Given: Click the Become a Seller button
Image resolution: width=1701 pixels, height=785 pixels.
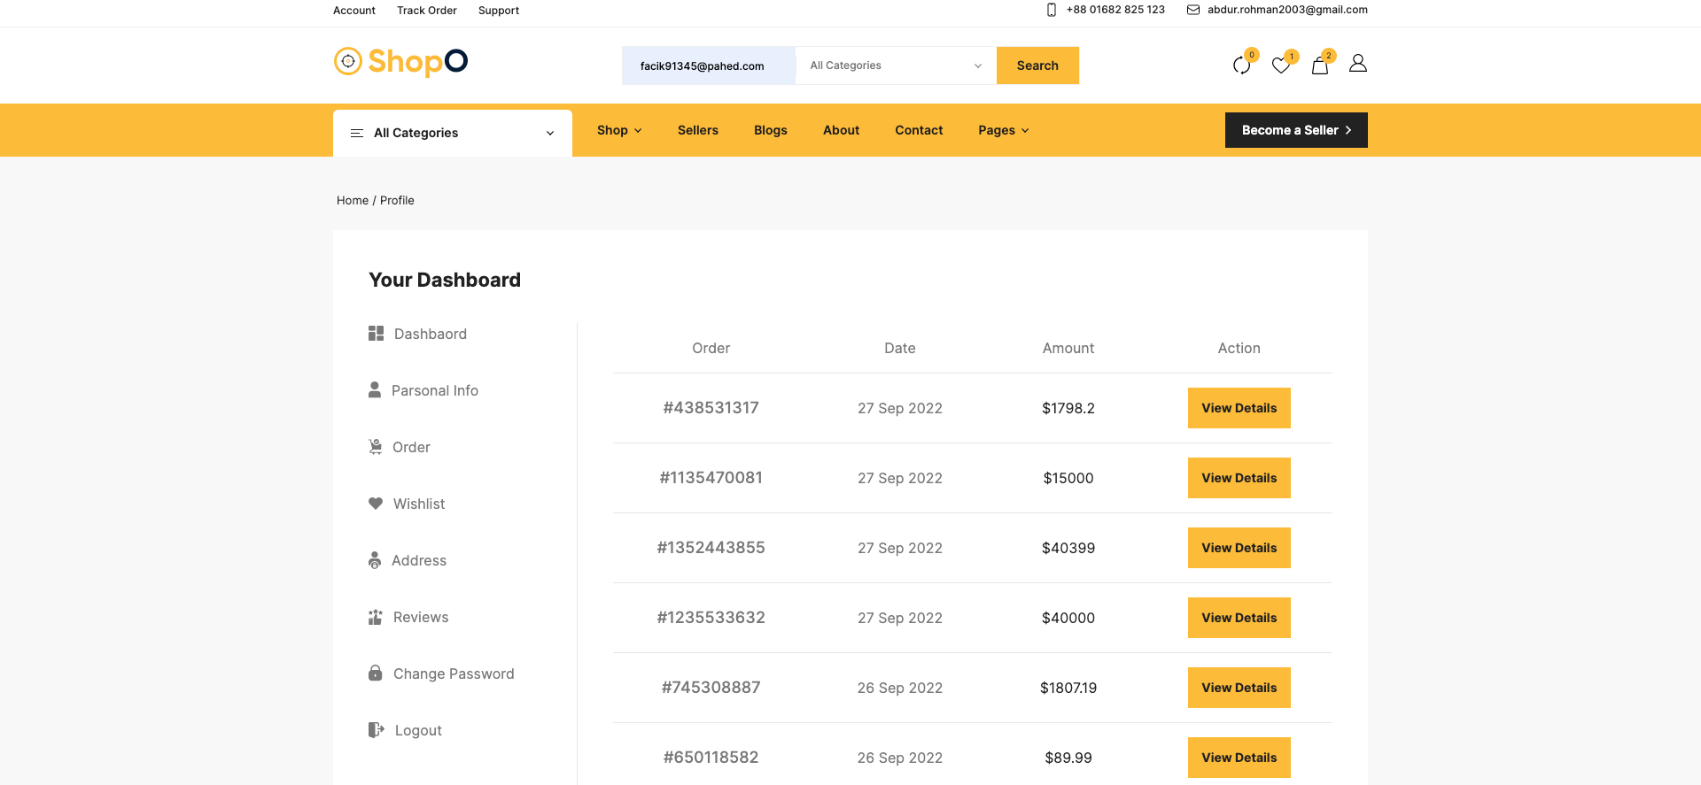Looking at the screenshot, I should pyautogui.click(x=1295, y=130).
